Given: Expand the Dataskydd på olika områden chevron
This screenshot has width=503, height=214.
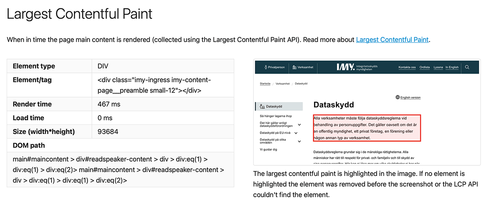Looking at the screenshot, I should [299, 142].
